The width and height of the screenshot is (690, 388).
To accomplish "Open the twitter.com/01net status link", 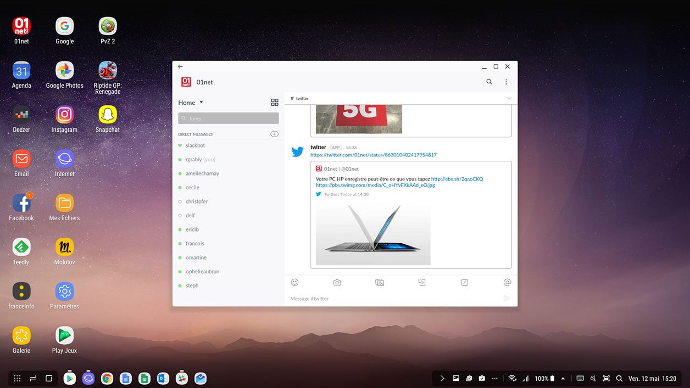I will point(374,155).
